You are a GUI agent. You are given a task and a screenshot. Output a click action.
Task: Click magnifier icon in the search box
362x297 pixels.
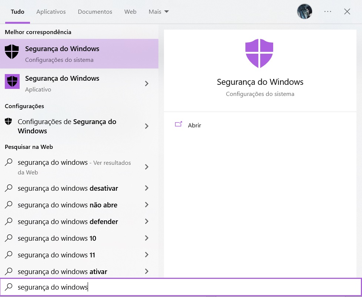pyautogui.click(x=9, y=287)
